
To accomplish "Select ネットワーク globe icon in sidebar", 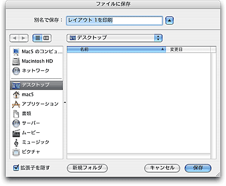I will (16, 71).
